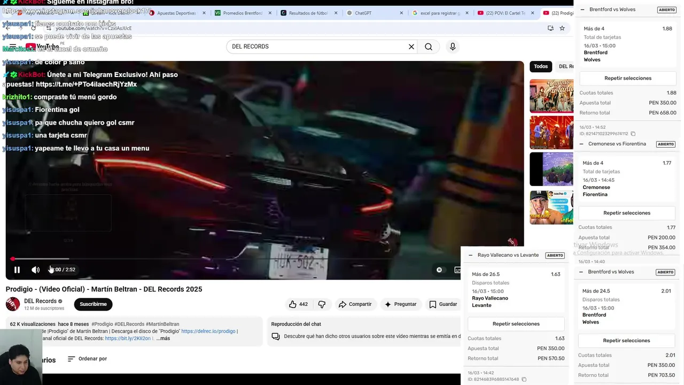Collapse the Brentford vs Wolves 2.01 bet slip

point(581,272)
